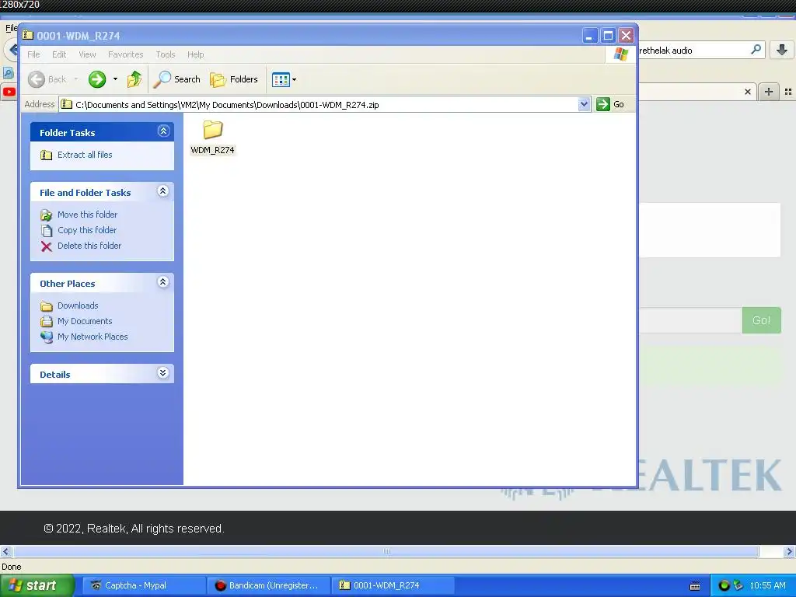796x597 pixels.
Task: Click the YouTube icon in browser bookmarks
Action: pyautogui.click(x=9, y=92)
